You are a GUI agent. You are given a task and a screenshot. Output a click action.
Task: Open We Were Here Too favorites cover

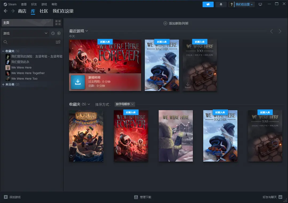coord(265,136)
